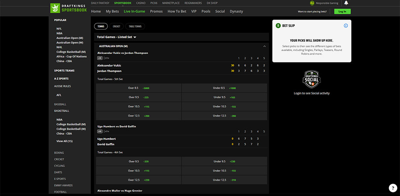Go to the Home menu item
The image size is (400, 196).
pyautogui.click(x=96, y=11)
